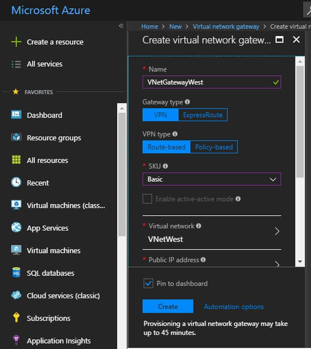Uncheck Pin to dashboard checkbox

[148, 283]
